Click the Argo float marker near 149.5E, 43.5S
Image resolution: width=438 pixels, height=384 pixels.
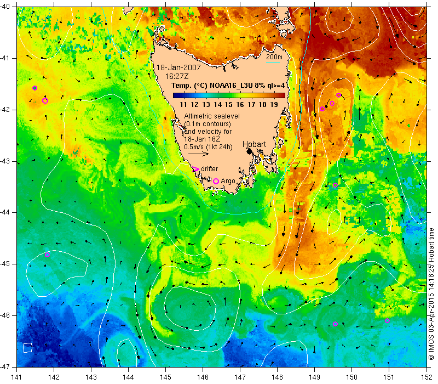tap(336, 185)
